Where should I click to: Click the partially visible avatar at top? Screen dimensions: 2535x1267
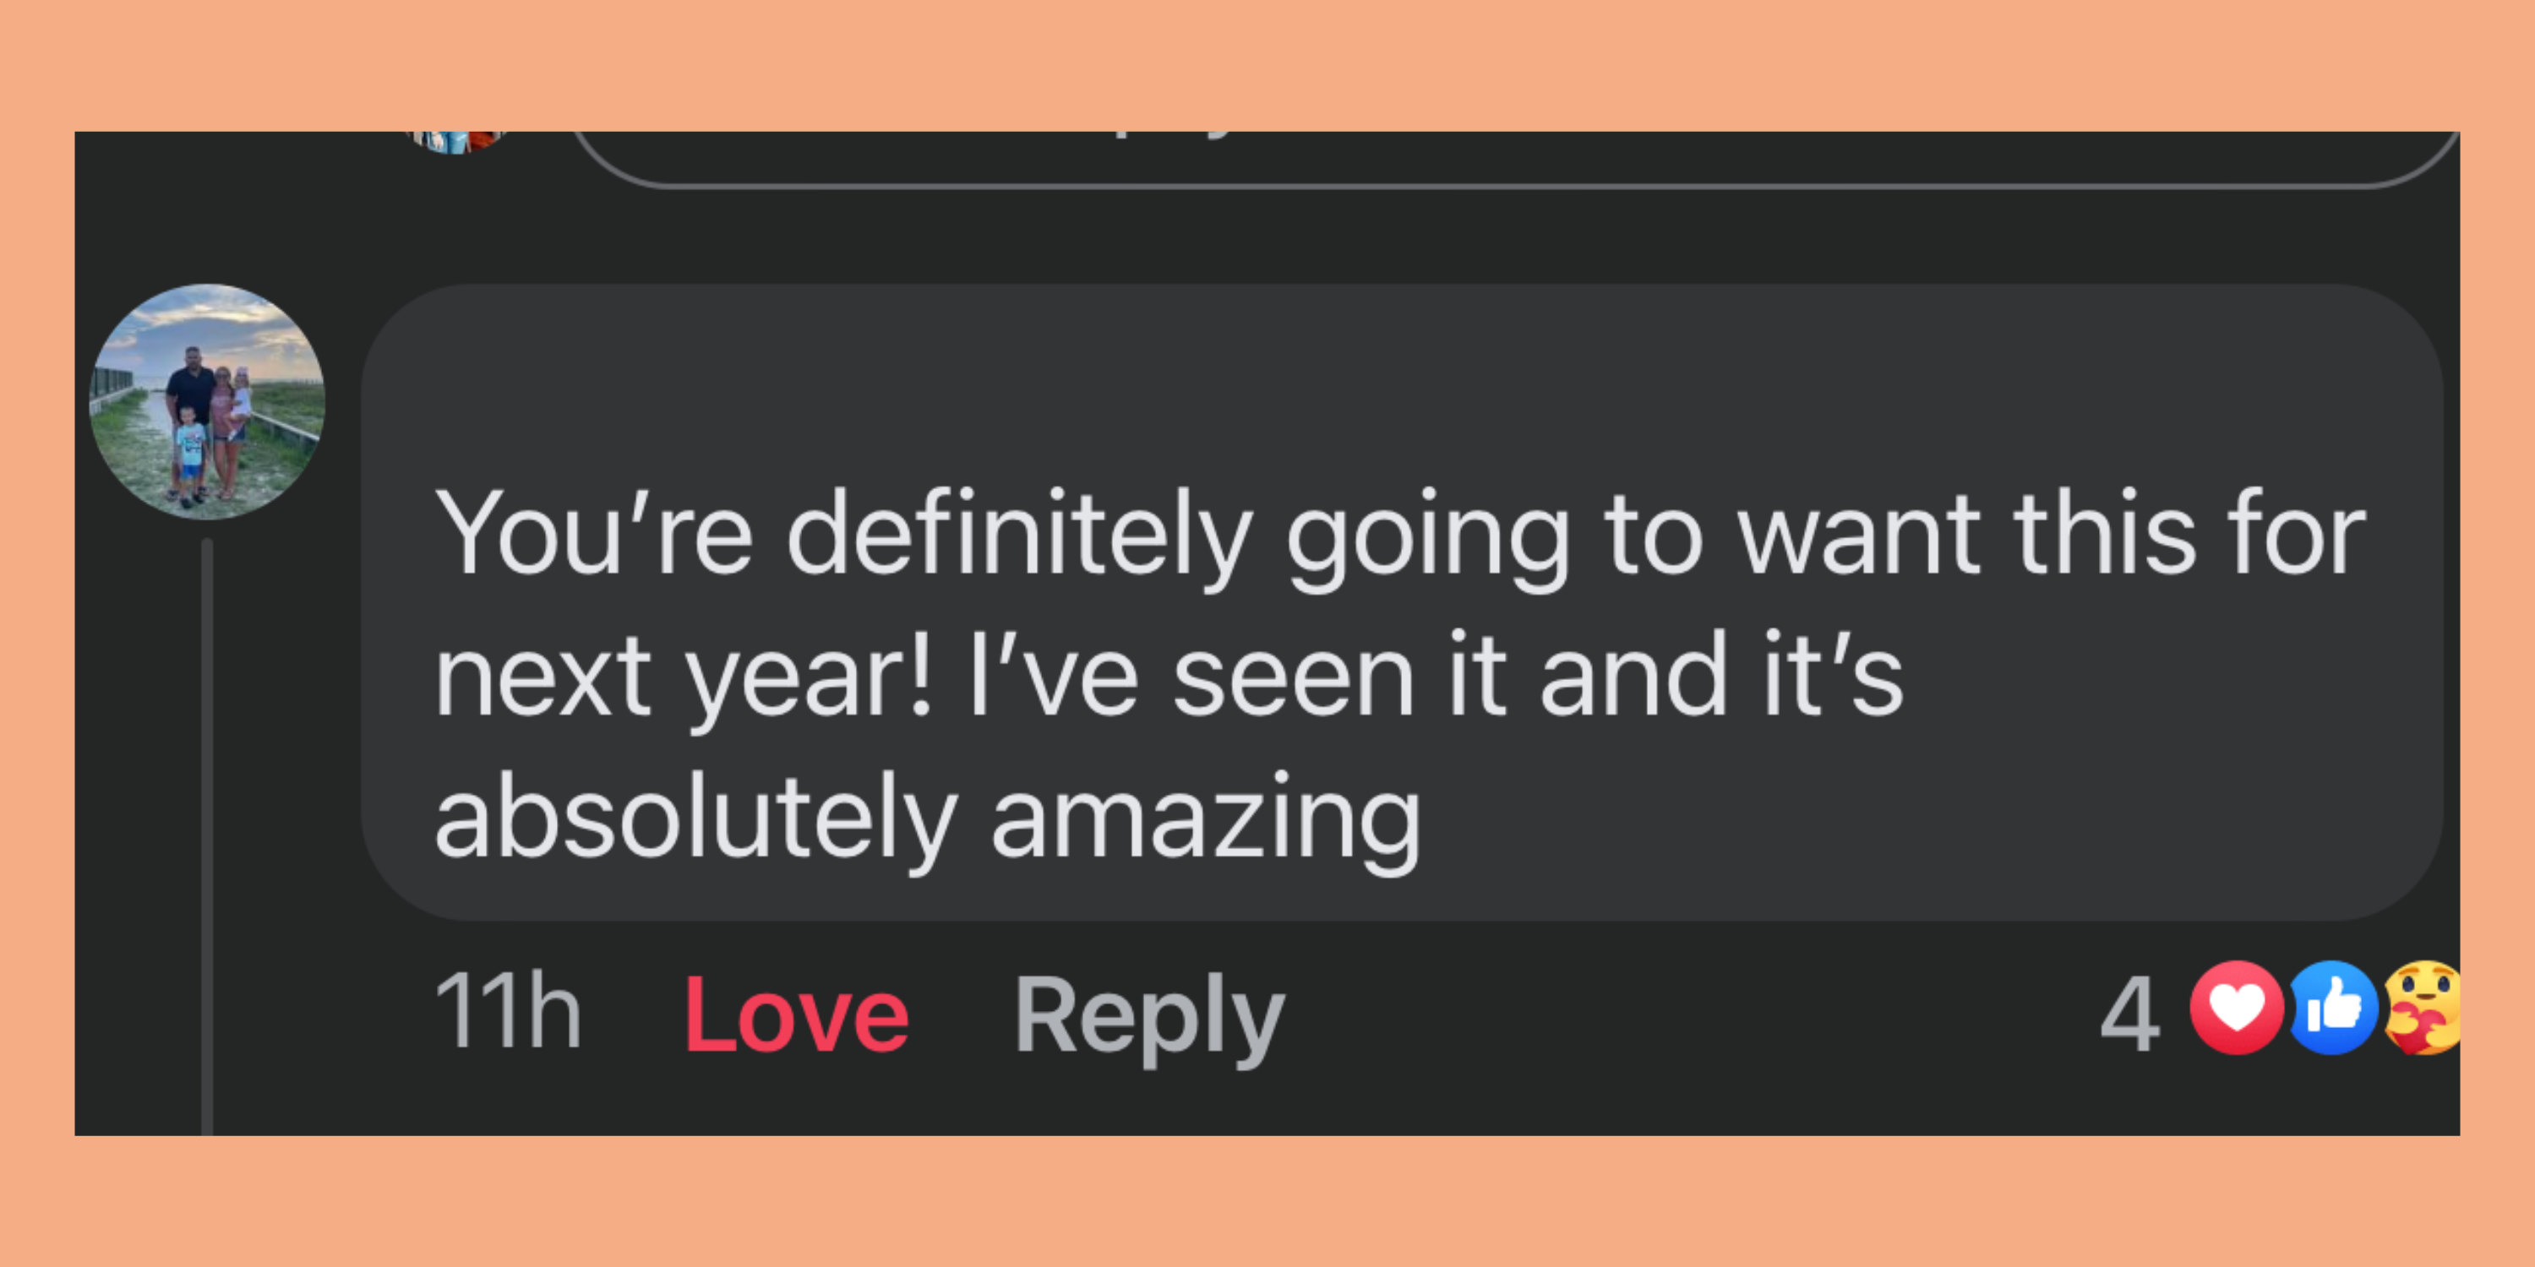pyautogui.click(x=456, y=141)
